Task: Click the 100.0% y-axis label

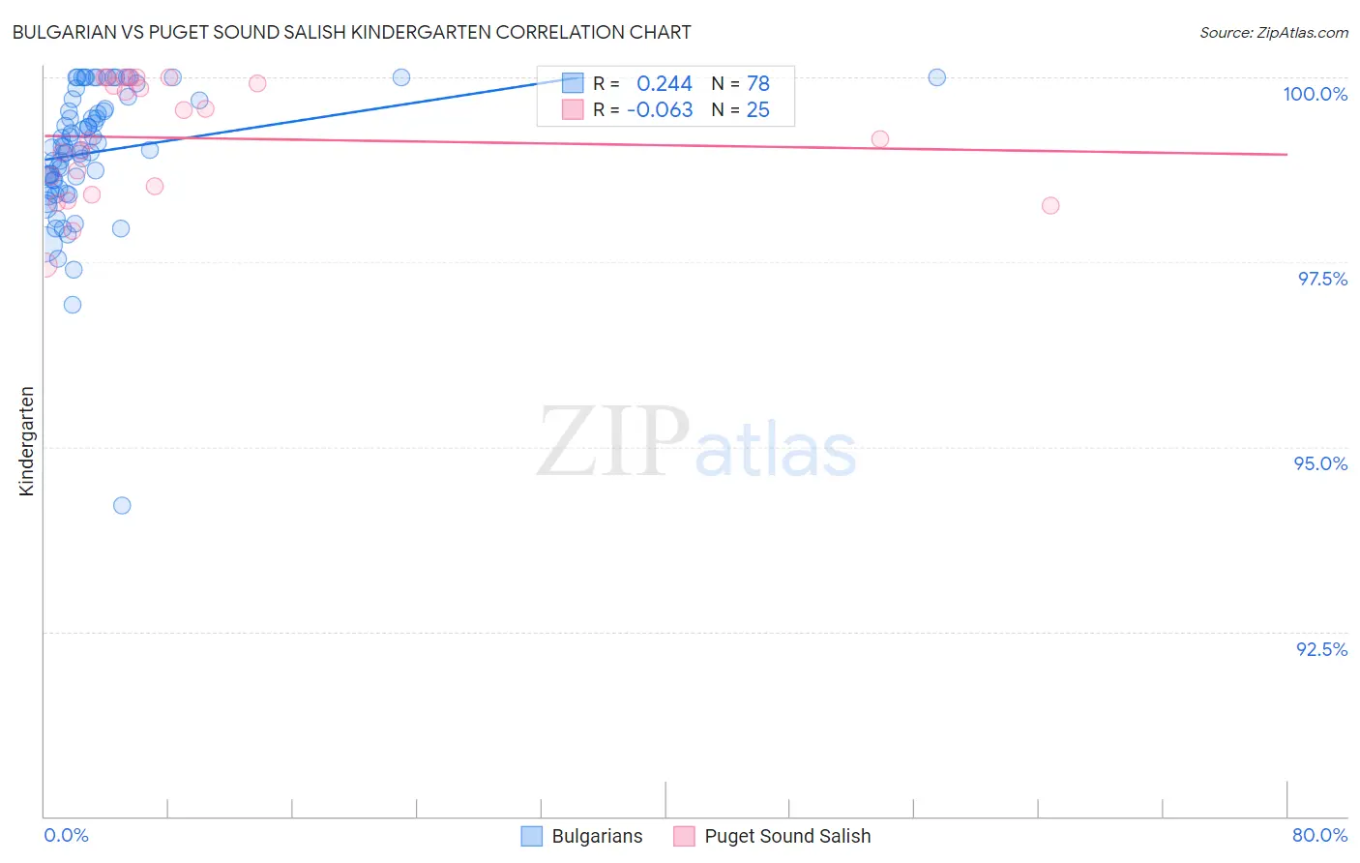Action: coord(1315,94)
